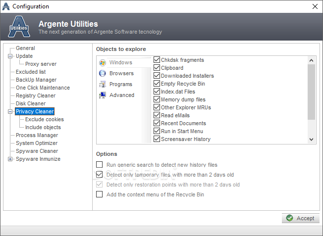The height and width of the screenshot is (236, 323).
Task: Click the objects list scrollbar down arrow
Action: tap(311, 140)
